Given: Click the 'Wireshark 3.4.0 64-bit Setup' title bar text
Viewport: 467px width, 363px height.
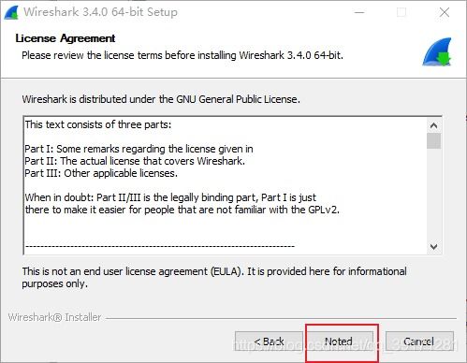Looking at the screenshot, I should tap(100, 12).
